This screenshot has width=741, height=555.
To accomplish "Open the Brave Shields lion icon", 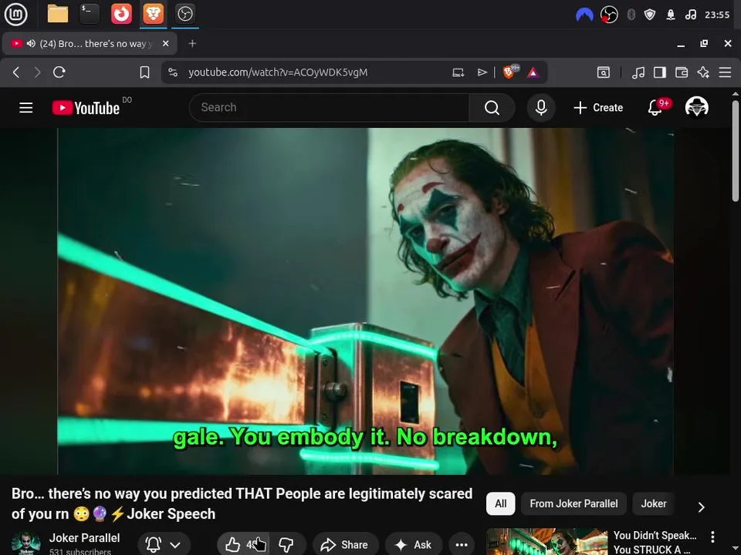I will click(510, 72).
